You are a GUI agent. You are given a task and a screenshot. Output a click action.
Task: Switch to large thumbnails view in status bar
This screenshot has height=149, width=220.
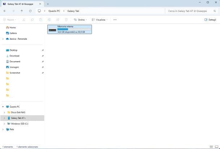point(216,147)
